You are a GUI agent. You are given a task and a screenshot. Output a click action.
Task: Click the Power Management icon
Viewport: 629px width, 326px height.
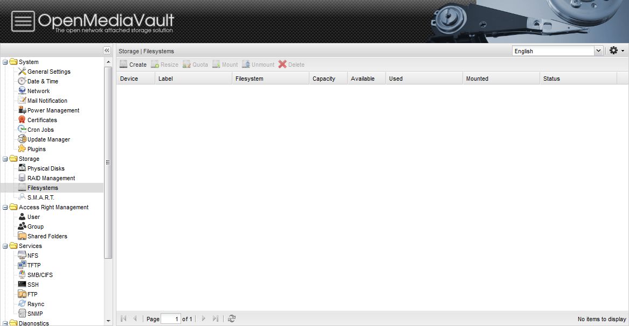pos(22,110)
